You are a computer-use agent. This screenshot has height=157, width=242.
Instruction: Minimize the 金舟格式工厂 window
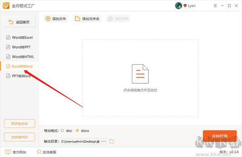(x=222, y=6)
